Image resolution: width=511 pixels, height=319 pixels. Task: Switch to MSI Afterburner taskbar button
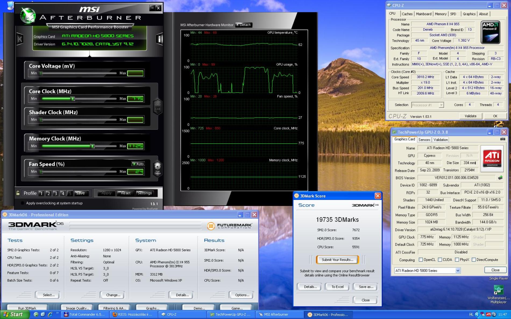(280, 314)
